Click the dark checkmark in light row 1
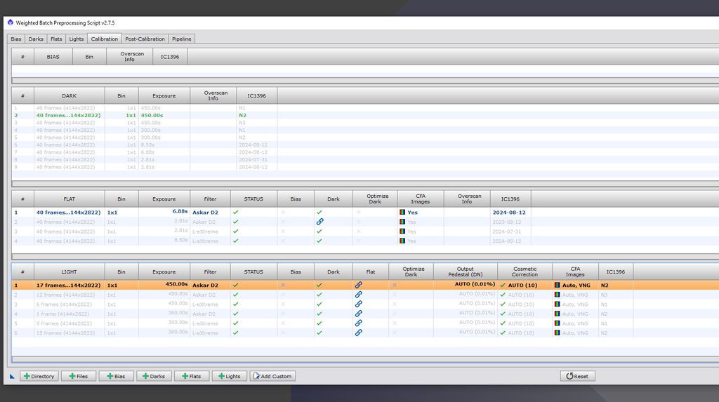This screenshot has height=402, width=719. pos(319,285)
